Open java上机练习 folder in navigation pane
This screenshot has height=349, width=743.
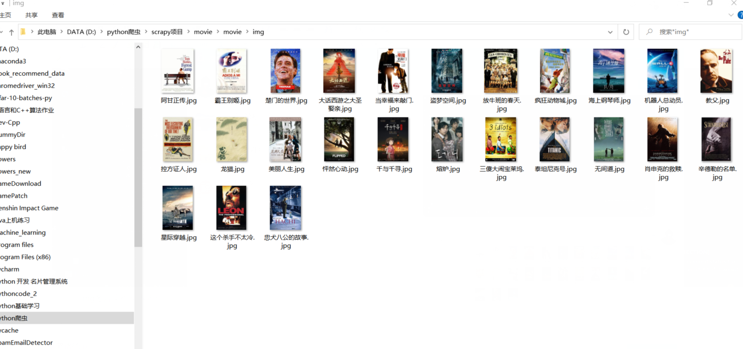[x=15, y=220]
